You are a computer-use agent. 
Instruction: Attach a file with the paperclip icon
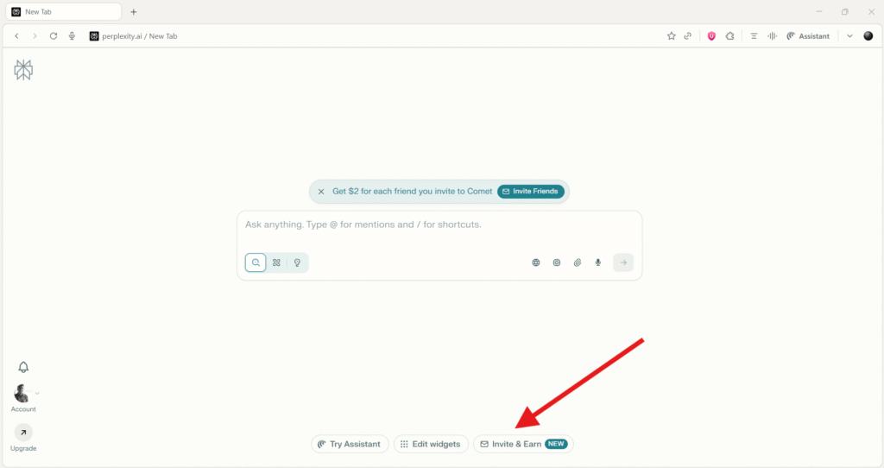point(578,262)
